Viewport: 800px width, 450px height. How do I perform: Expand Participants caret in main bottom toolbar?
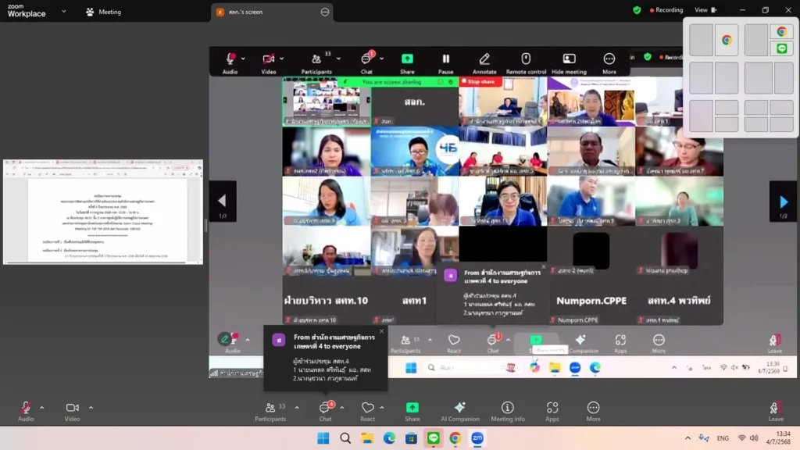297,408
